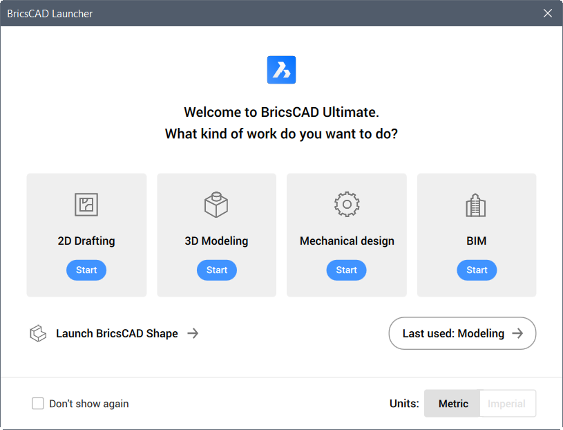Close the BricsCAD Launcher window
Viewport: 563px width, 430px height.
548,13
